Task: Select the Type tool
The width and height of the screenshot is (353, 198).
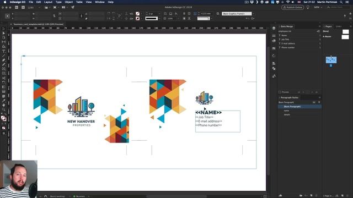Action: click(4, 51)
